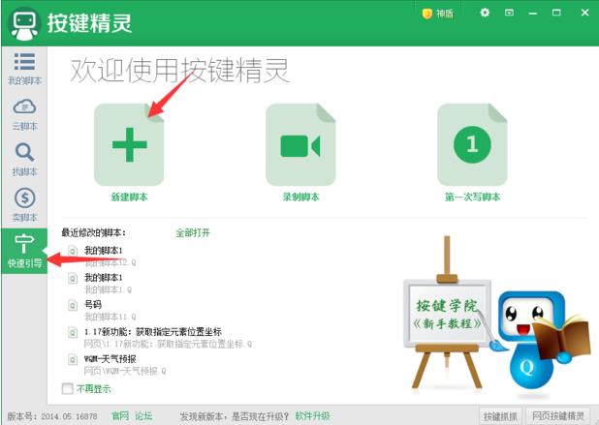599x425 pixels.
Task: Tick the 不再显示 checkbox
Action: point(68,389)
